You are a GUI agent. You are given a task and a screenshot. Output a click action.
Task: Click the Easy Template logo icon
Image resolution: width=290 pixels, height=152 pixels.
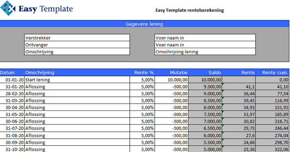[8, 8]
